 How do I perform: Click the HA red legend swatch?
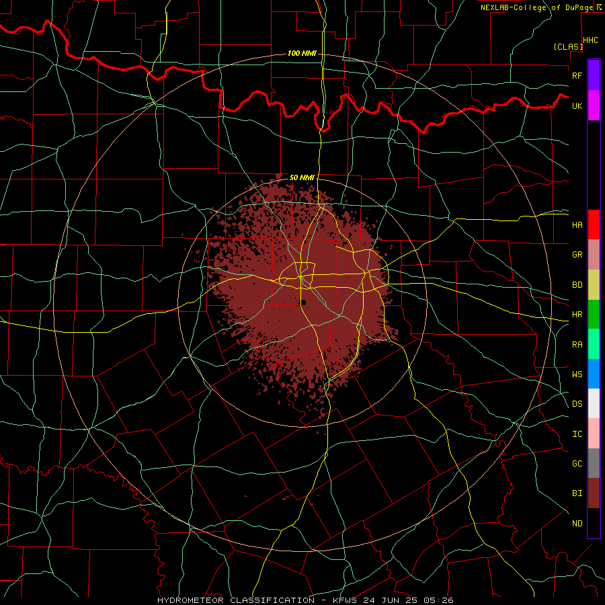click(x=594, y=225)
